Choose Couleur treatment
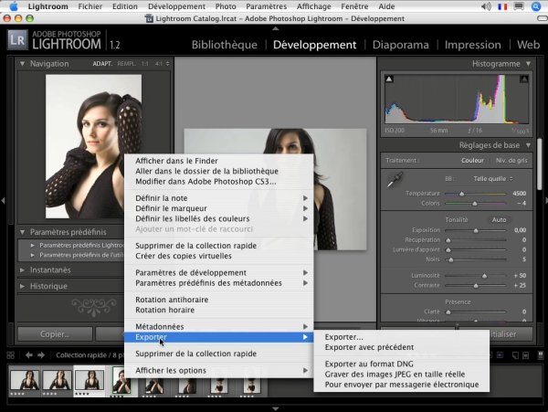The image size is (548, 412). click(472, 161)
